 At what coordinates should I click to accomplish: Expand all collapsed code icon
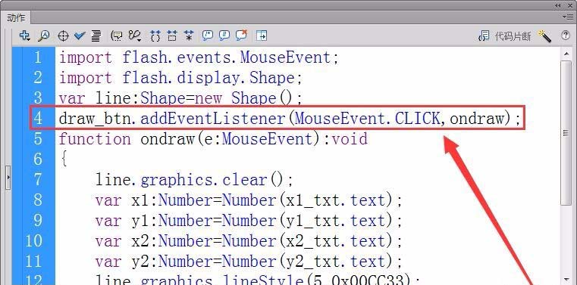189,36
